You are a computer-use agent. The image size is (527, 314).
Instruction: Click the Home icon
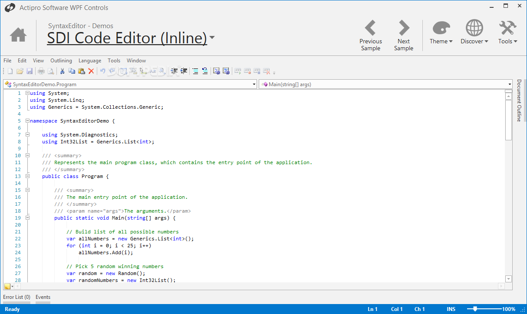pos(18,35)
